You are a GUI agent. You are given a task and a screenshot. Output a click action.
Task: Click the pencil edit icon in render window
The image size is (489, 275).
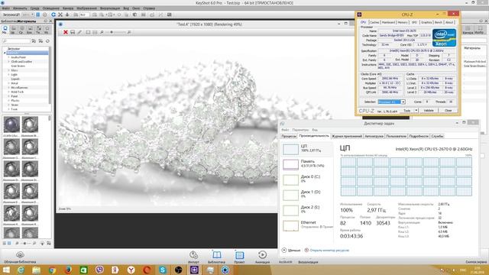pyautogui.click(x=79, y=32)
